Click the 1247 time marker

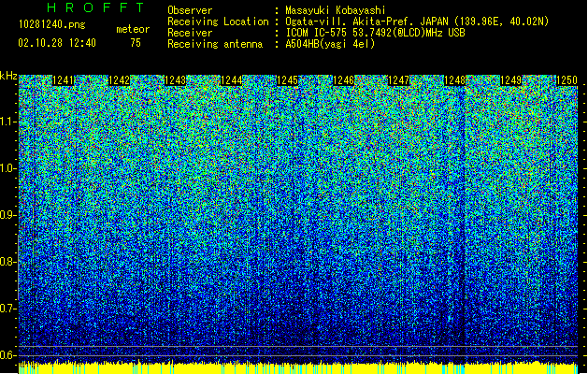398,80
